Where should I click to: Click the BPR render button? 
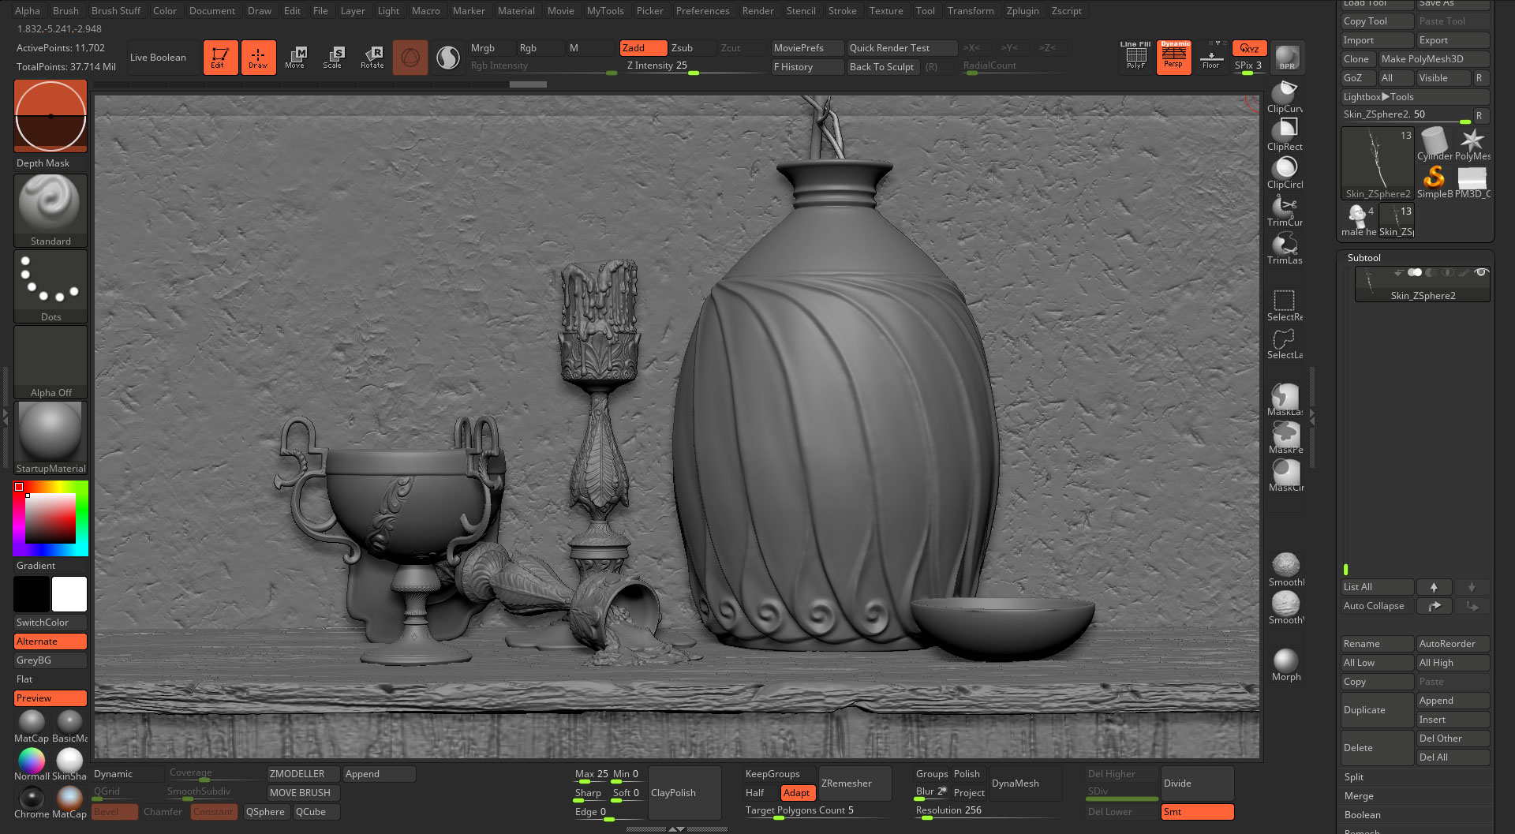[x=1286, y=57]
